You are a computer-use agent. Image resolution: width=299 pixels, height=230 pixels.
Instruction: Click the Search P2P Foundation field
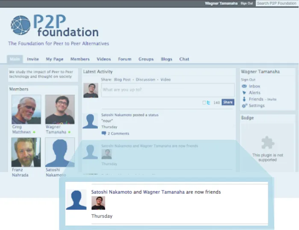point(277,3)
